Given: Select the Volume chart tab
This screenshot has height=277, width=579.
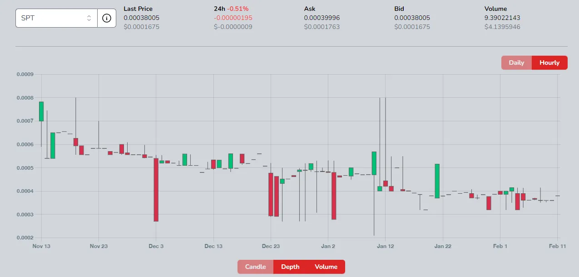Looking at the screenshot, I should tap(326, 267).
